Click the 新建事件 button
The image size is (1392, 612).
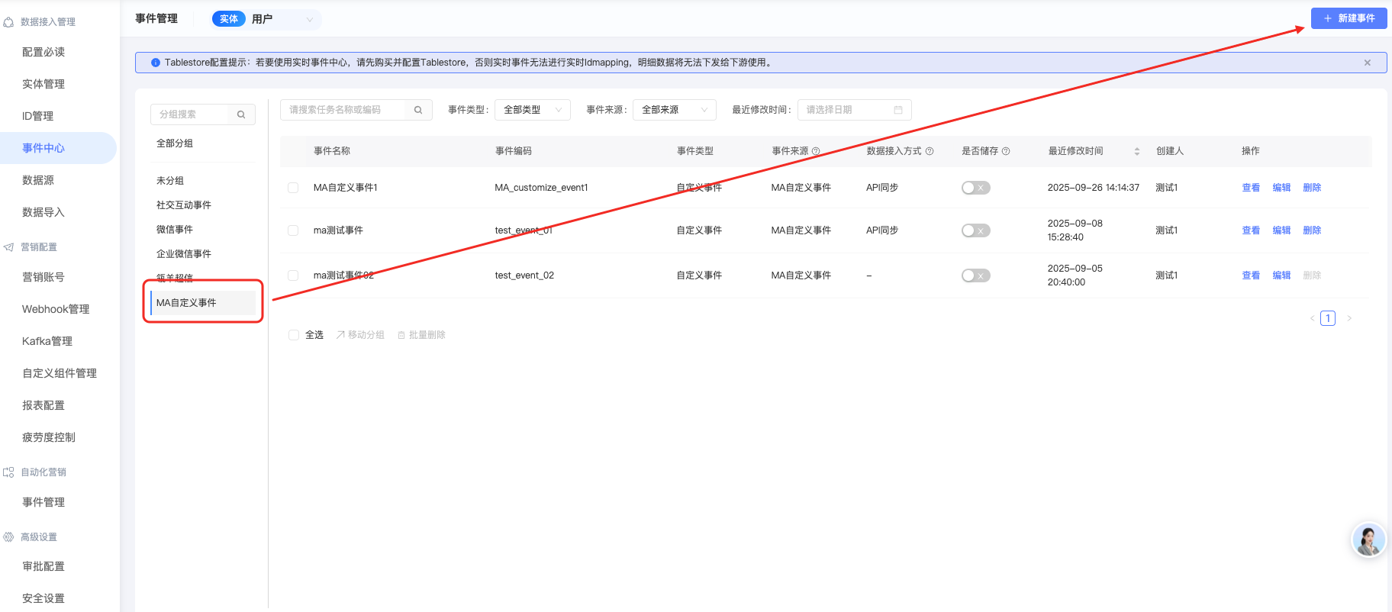click(x=1348, y=18)
